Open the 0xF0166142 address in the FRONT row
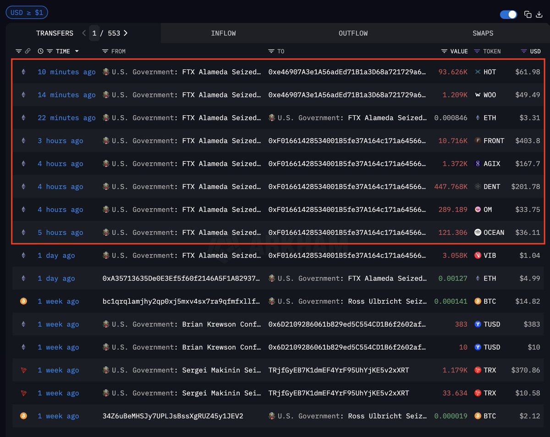This screenshot has height=437, width=550. 347,140
